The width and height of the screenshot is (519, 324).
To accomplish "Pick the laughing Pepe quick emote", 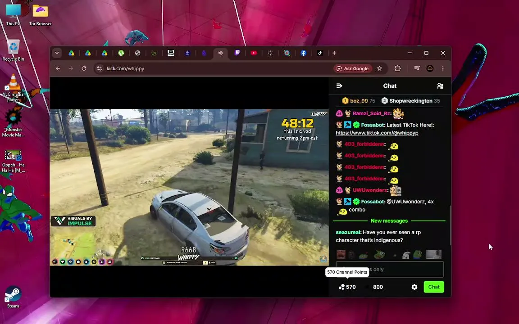I will point(379,254).
